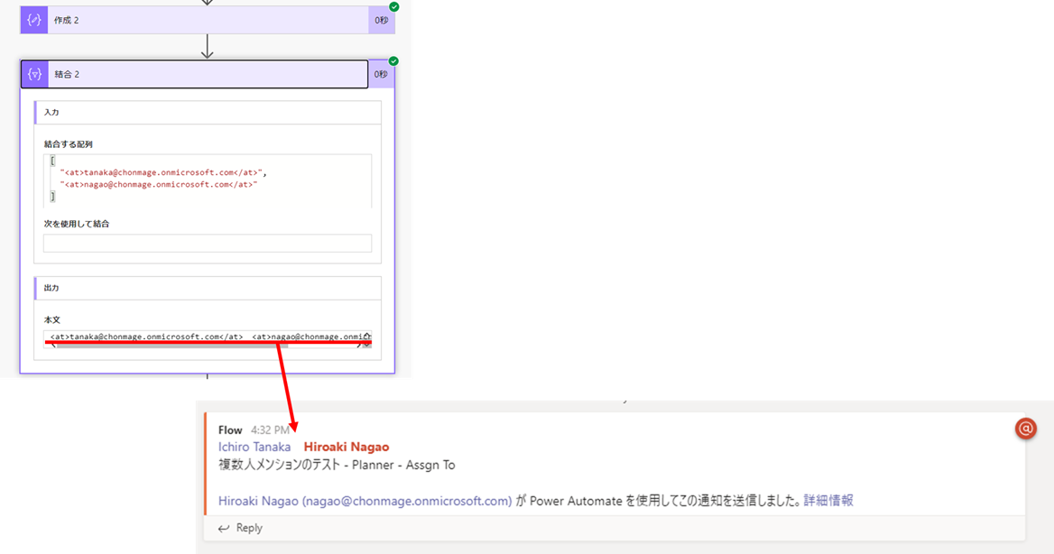The width and height of the screenshot is (1054, 554).
Task: Click the Flow sender name
Action: 230,430
